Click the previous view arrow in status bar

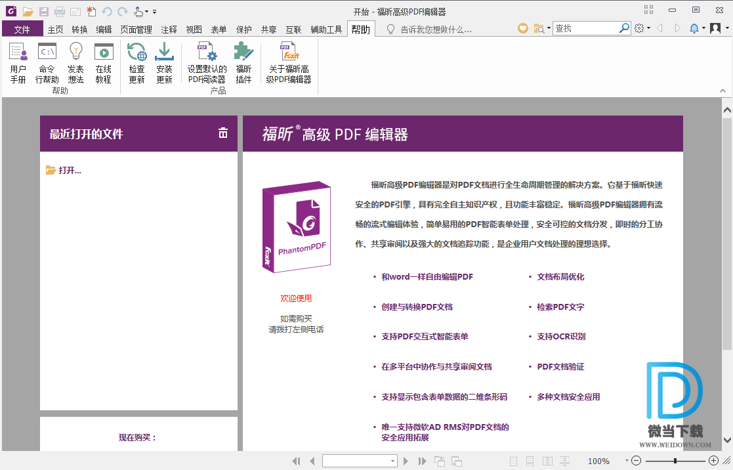click(x=440, y=461)
